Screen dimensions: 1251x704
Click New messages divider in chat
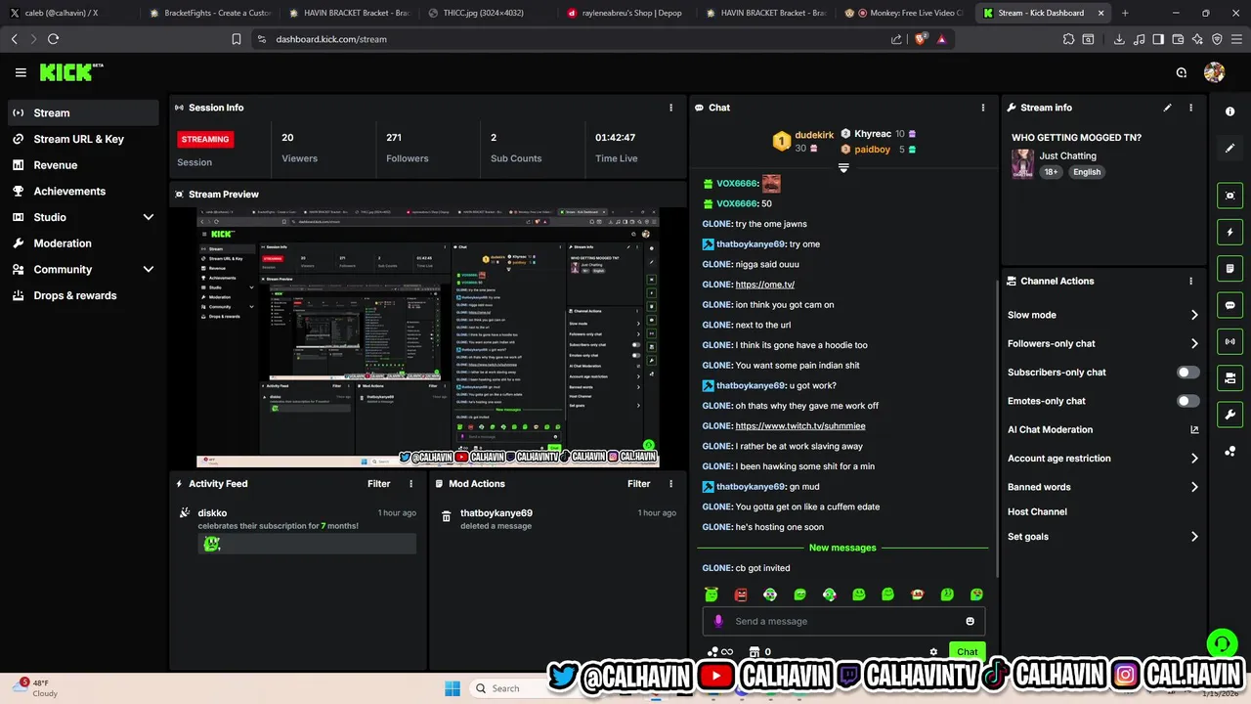[x=842, y=548]
